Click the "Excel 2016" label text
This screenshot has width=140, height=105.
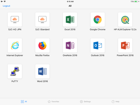70,29
